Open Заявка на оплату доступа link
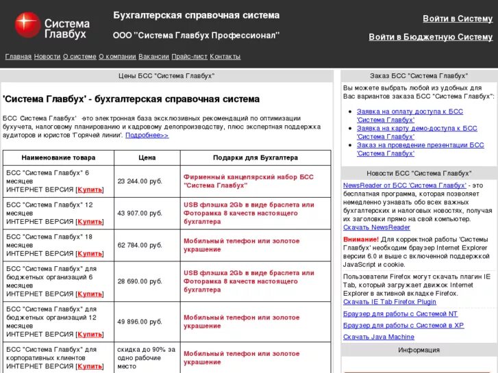 click(x=410, y=116)
